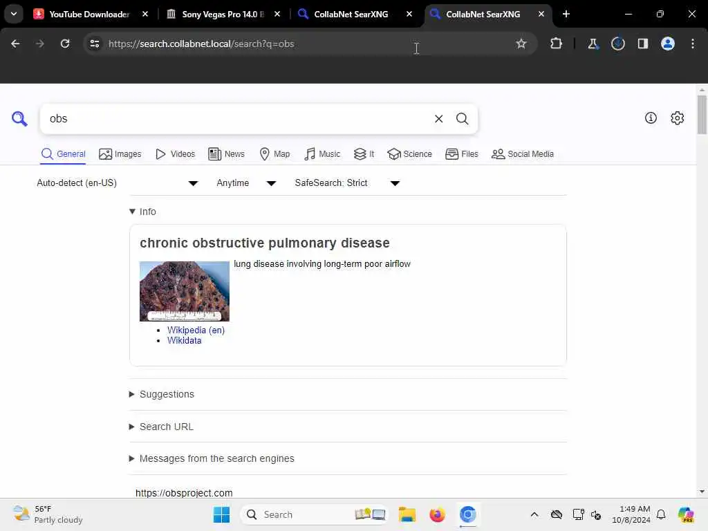Open the notifications bell
This screenshot has height=531, width=708.
point(661,514)
